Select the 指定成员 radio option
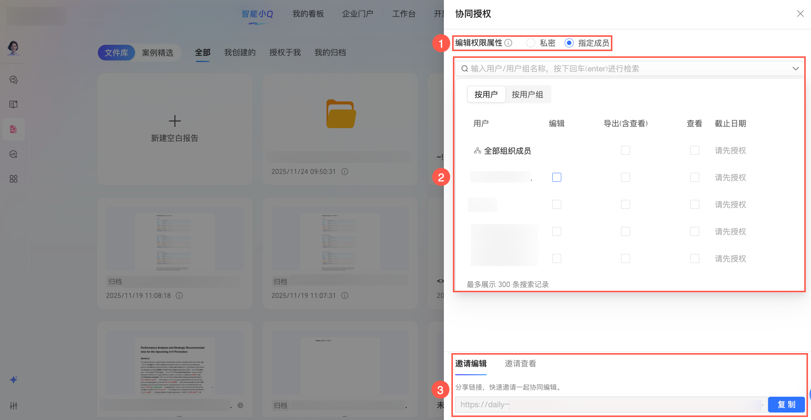This screenshot has height=420, width=811. click(569, 43)
